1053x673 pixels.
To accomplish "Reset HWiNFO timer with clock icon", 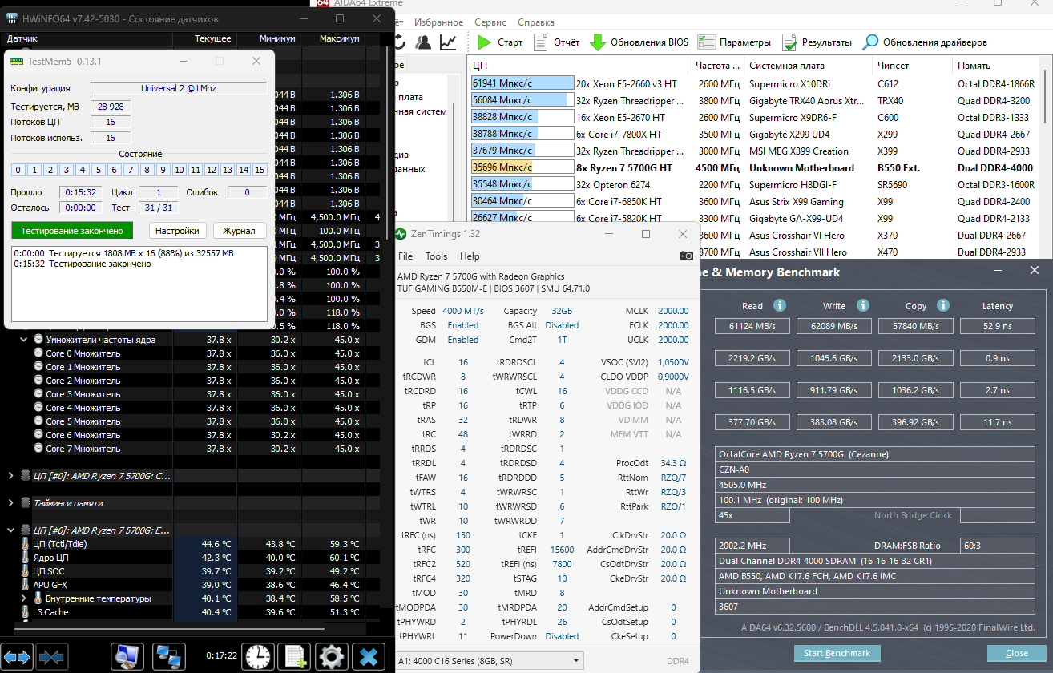I will 259,656.
